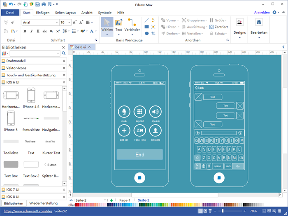Open the Einfügen ribbon tab

point(43,13)
